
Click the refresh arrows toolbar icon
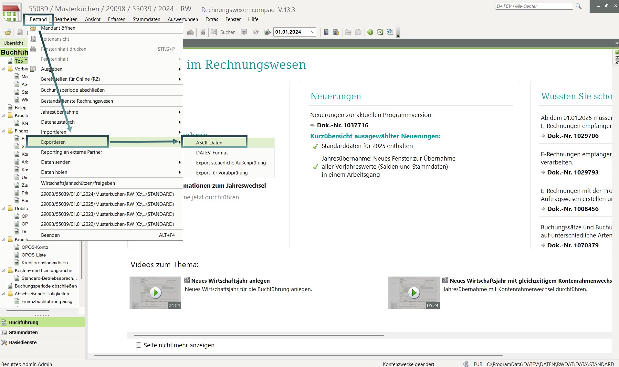point(256,32)
